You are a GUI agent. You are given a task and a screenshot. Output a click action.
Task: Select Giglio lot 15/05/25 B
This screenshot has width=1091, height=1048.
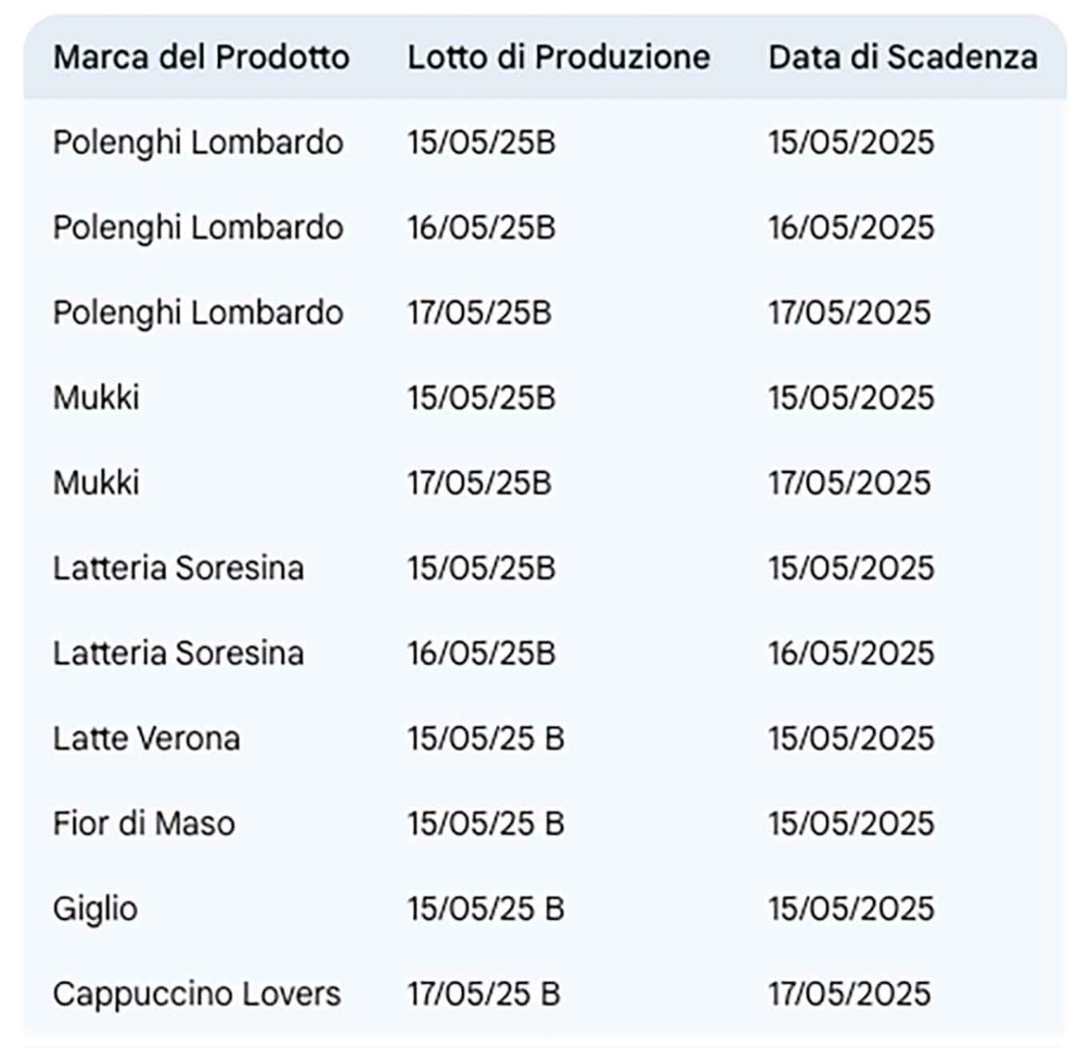486,909
